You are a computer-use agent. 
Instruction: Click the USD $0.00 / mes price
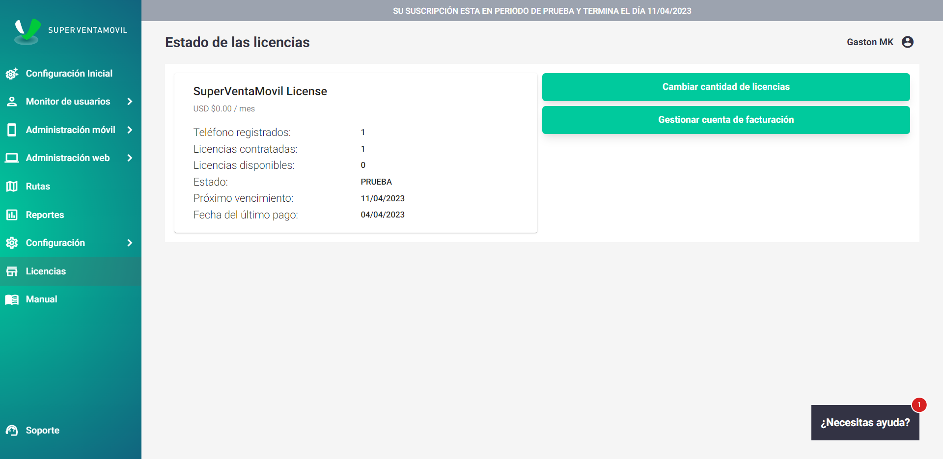pos(224,108)
